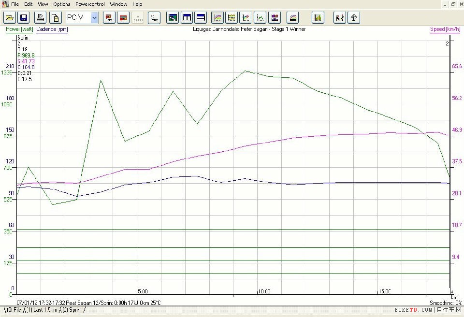Click the grayed RESET toolbar icon

[x=138, y=18]
